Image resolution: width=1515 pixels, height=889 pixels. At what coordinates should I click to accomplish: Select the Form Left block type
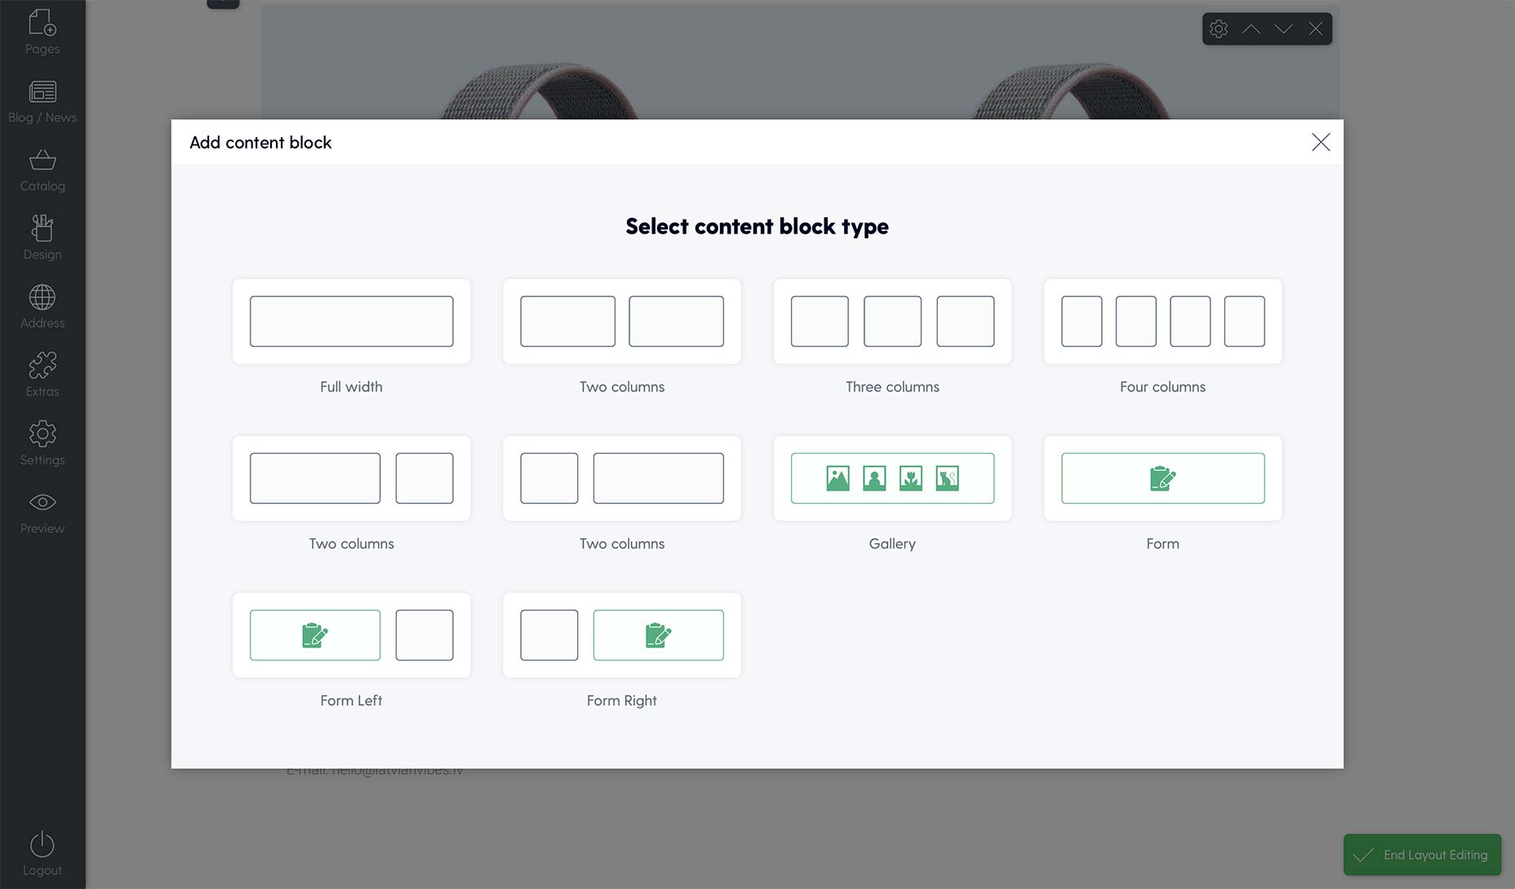pyautogui.click(x=351, y=635)
